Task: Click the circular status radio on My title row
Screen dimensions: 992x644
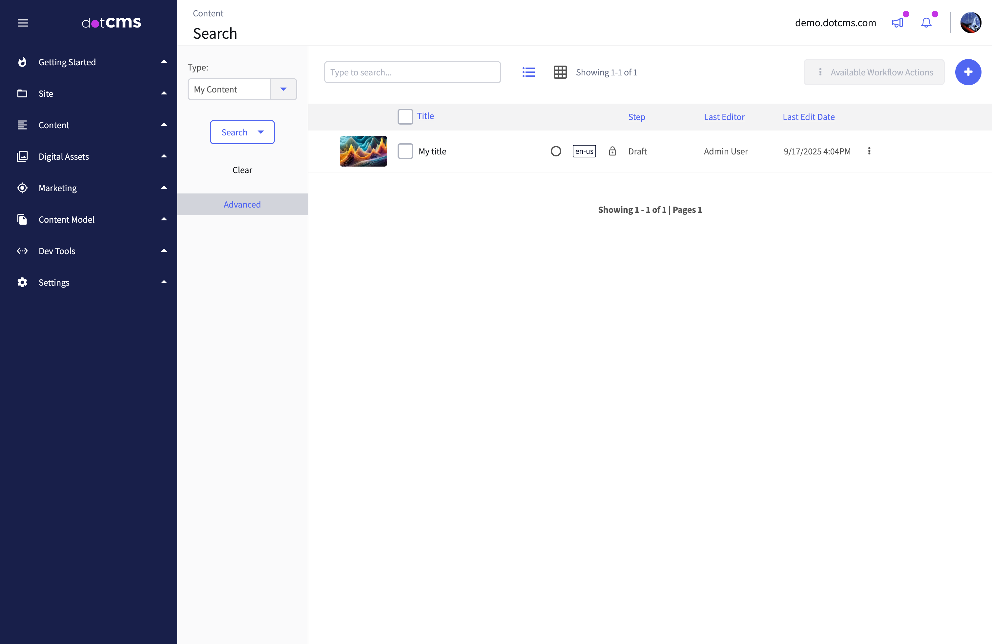Action: coord(556,151)
